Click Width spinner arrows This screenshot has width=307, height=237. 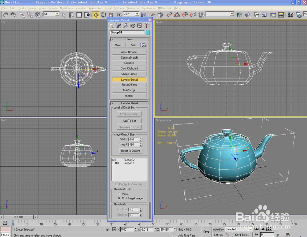click(141, 140)
